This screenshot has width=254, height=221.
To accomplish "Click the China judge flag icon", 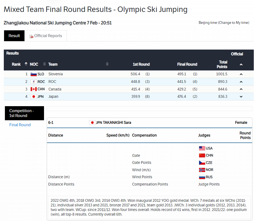I will click(x=202, y=155).
